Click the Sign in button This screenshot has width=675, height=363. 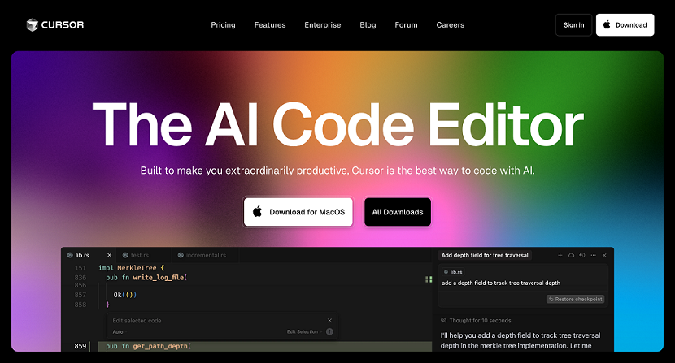pyautogui.click(x=573, y=25)
